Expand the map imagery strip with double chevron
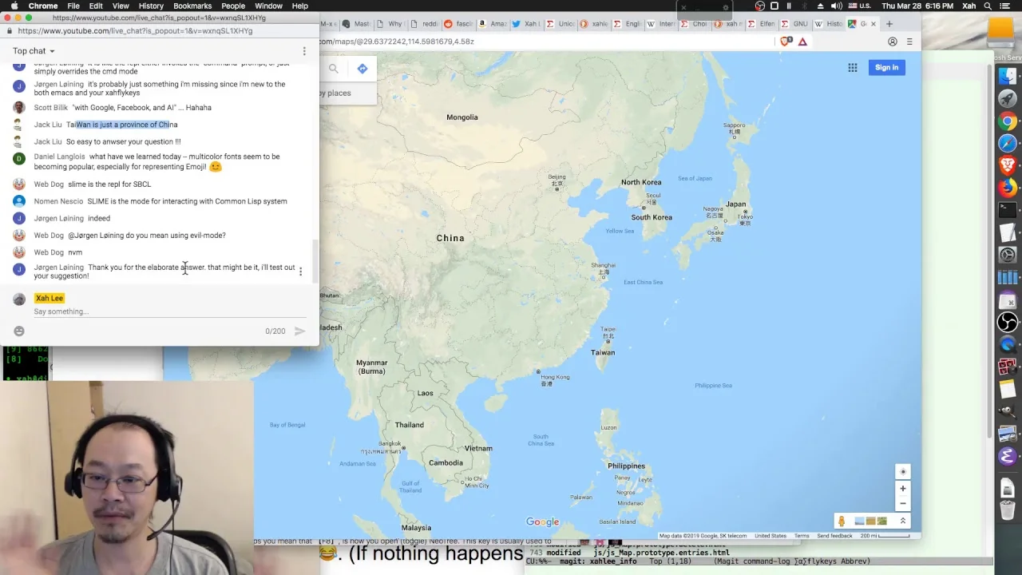This screenshot has width=1022, height=575. coord(903,521)
